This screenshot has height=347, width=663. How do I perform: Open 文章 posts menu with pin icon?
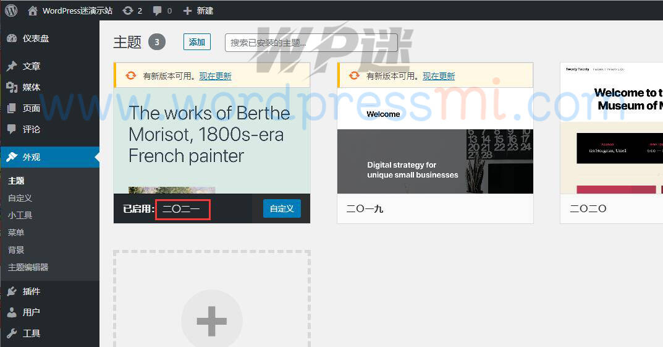(31, 66)
